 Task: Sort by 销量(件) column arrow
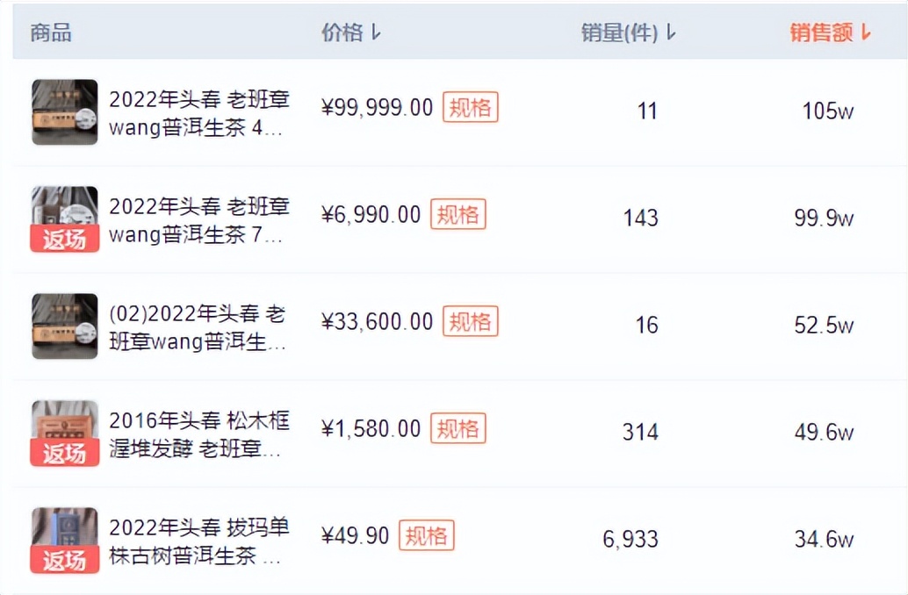click(672, 33)
